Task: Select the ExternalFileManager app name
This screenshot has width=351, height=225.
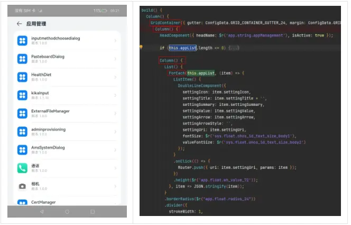Action: click(x=50, y=112)
